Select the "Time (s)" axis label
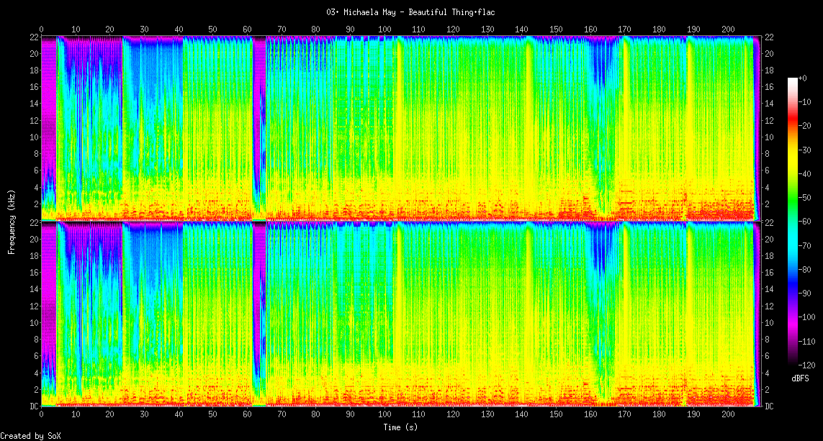The image size is (823, 441). (x=400, y=427)
